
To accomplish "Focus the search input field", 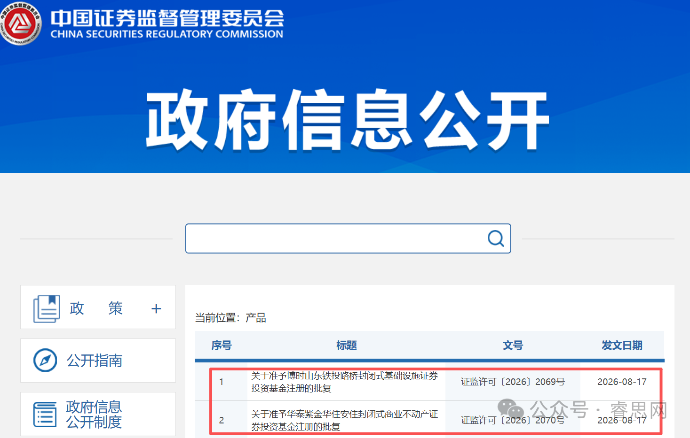I will click(x=348, y=238).
